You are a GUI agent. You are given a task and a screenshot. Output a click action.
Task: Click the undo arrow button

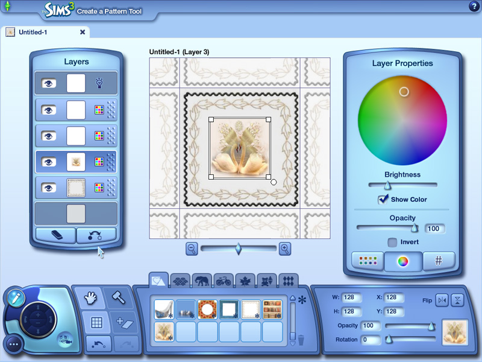tap(97, 344)
